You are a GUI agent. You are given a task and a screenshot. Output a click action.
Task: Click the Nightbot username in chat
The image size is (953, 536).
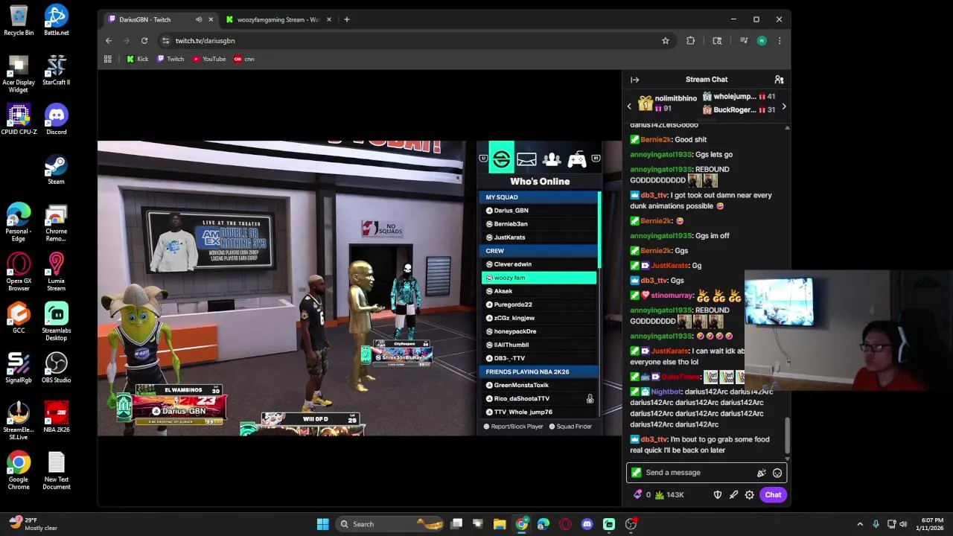(666, 392)
